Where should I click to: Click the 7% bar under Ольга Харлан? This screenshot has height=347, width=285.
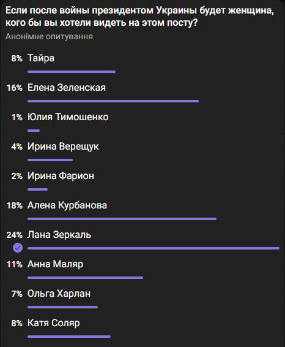62,307
